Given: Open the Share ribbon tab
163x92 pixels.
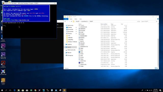Looking at the screenshot, I should pyautogui.click(x=76, y=19).
